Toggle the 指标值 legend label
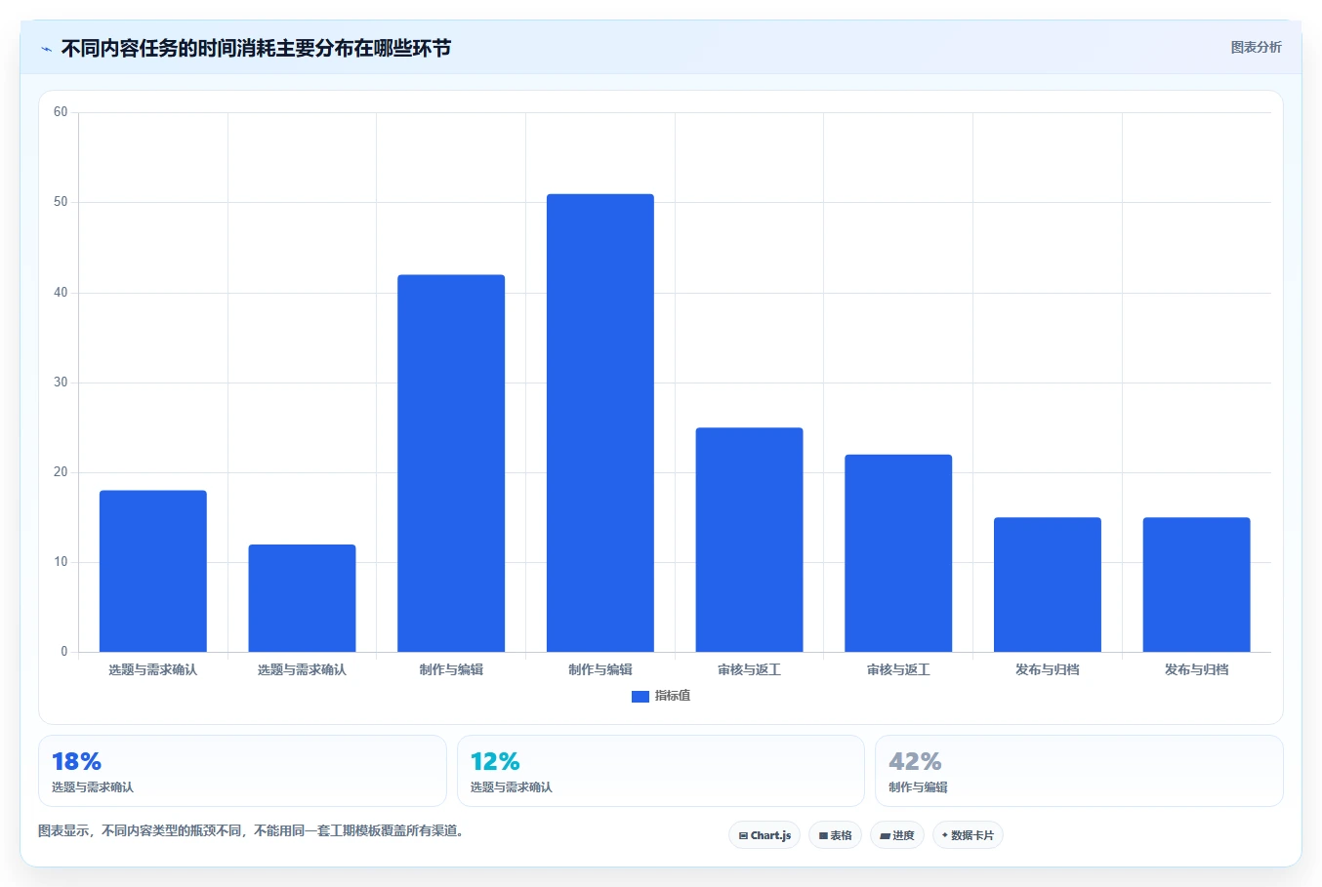The width and height of the screenshot is (1322, 887). click(x=673, y=696)
